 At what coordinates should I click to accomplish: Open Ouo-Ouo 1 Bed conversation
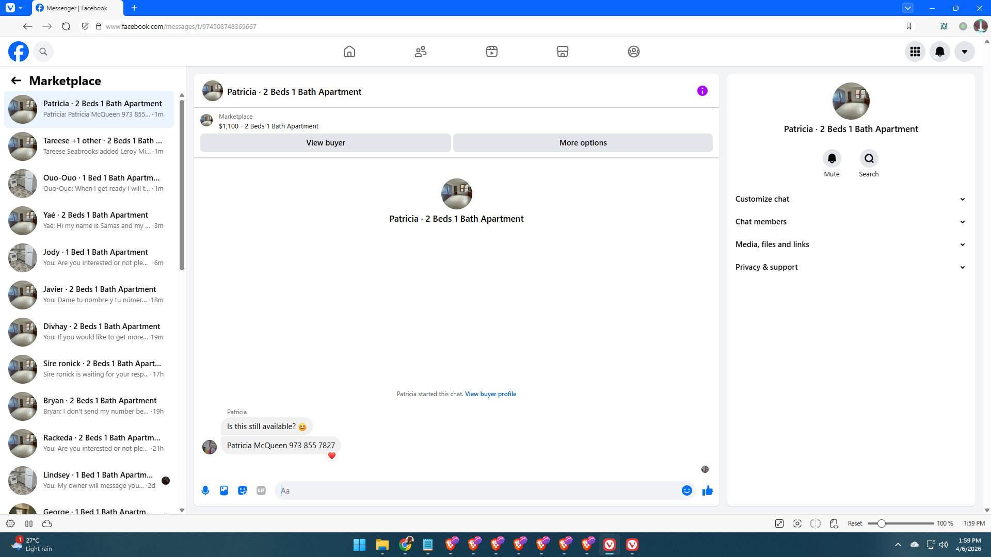[x=89, y=184]
